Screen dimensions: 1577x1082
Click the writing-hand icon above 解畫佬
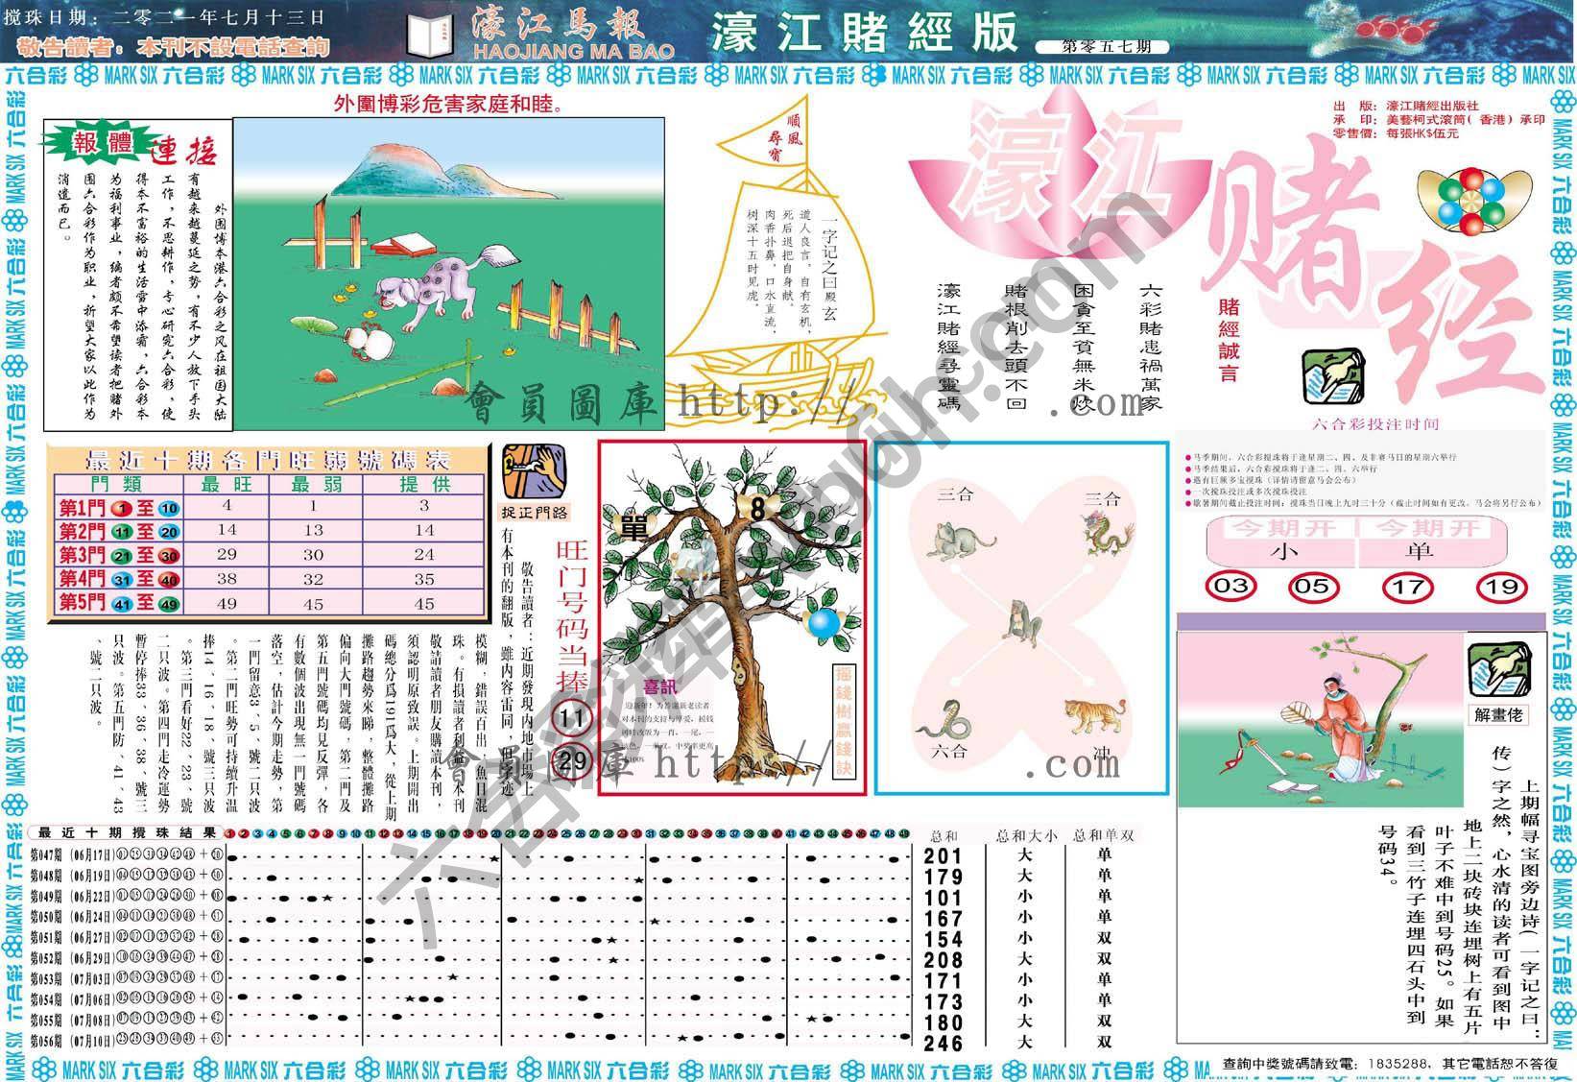(x=1499, y=670)
